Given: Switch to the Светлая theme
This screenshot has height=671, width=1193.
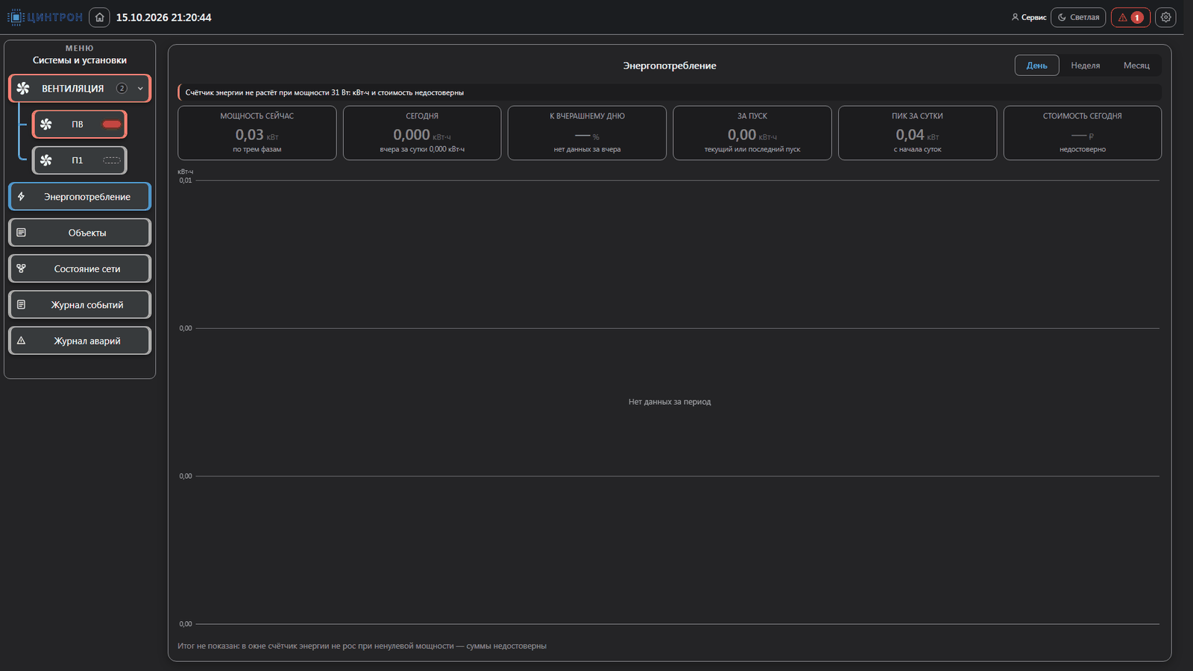Looking at the screenshot, I should click(x=1078, y=17).
